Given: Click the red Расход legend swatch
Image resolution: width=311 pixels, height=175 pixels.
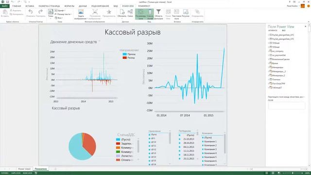Looking at the screenshot, I should click(124, 58).
